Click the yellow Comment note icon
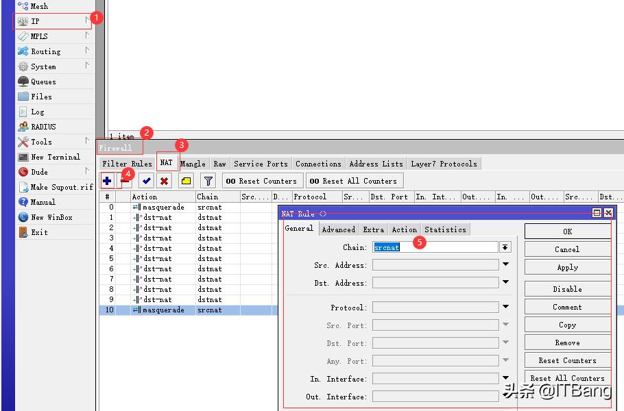The width and height of the screenshot is (624, 411). click(x=186, y=181)
